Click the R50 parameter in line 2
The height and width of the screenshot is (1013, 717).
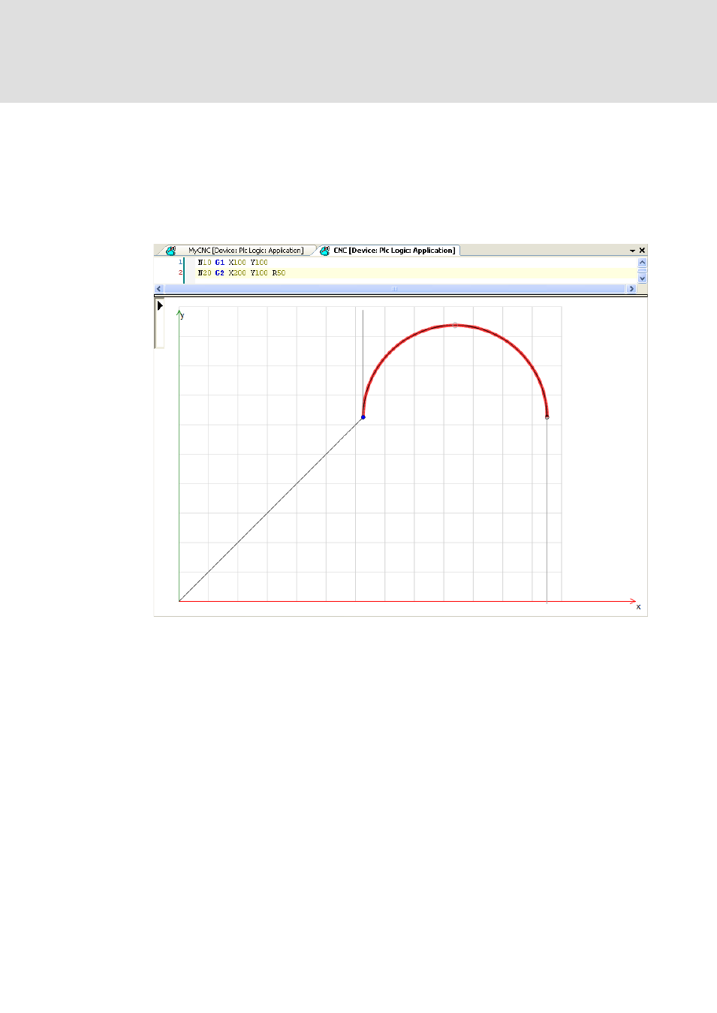pyautogui.click(x=279, y=273)
